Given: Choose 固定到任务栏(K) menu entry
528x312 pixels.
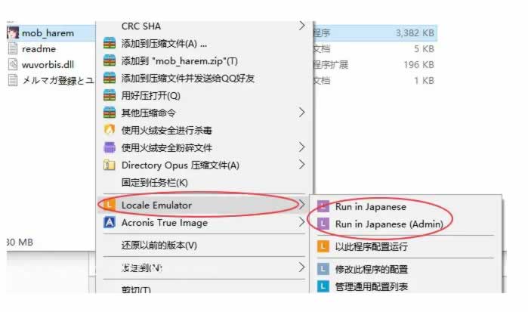Looking at the screenshot, I should (154, 182).
